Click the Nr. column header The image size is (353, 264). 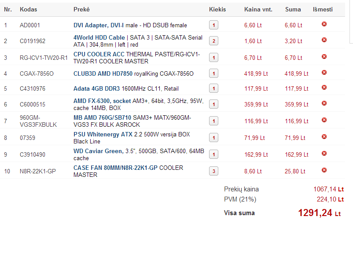pyautogui.click(x=8, y=9)
